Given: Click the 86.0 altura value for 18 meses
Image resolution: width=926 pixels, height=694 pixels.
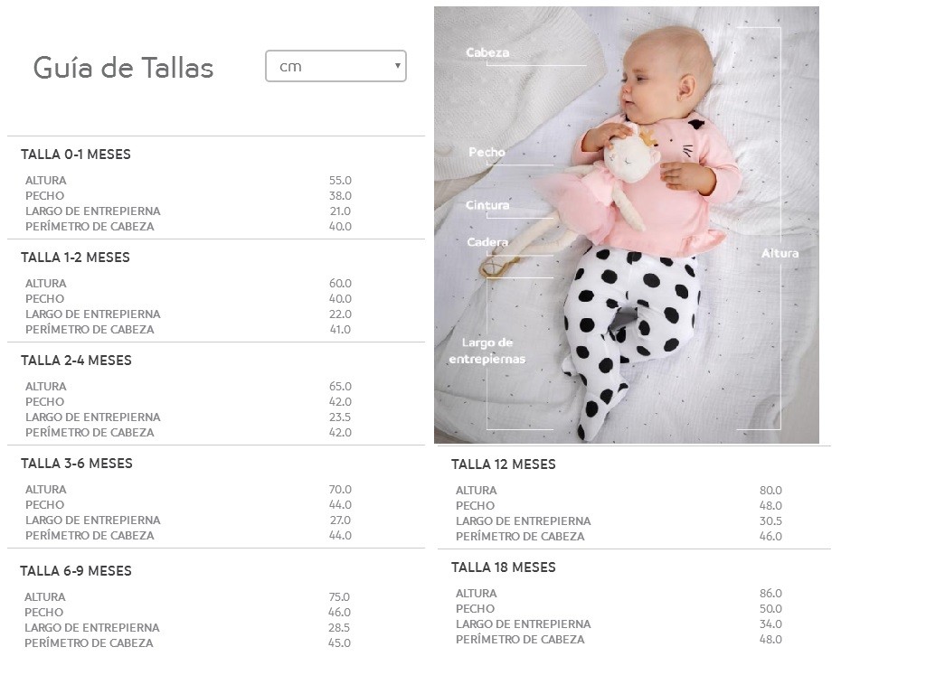Looking at the screenshot, I should coord(770,594).
